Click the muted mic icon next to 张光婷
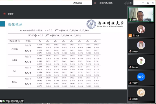 130,67
